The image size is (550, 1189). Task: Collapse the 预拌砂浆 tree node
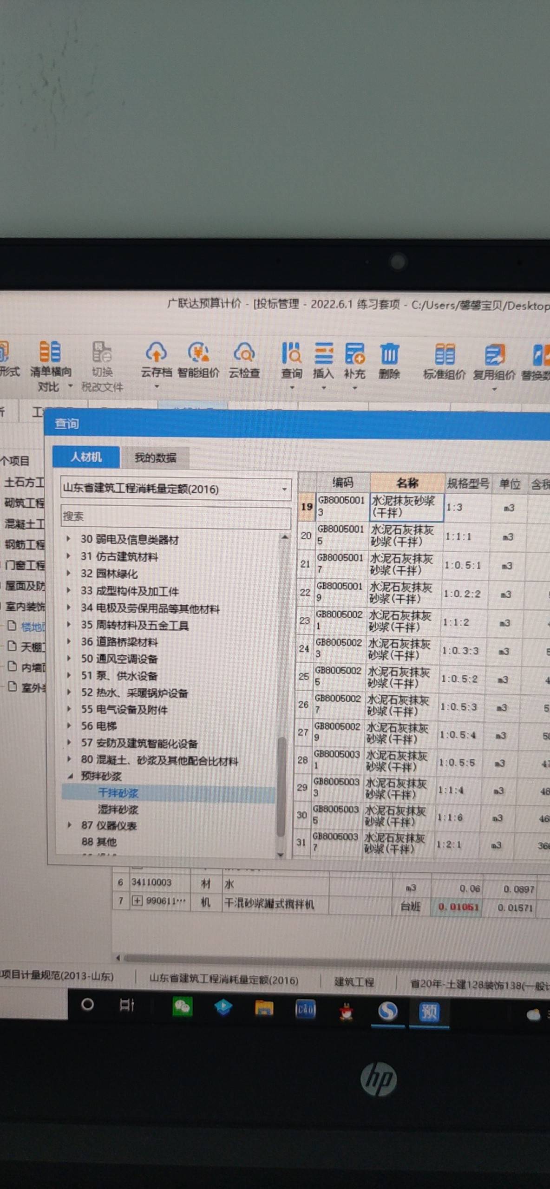pos(70,776)
